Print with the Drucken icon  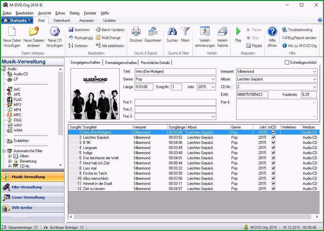[x=136, y=32]
